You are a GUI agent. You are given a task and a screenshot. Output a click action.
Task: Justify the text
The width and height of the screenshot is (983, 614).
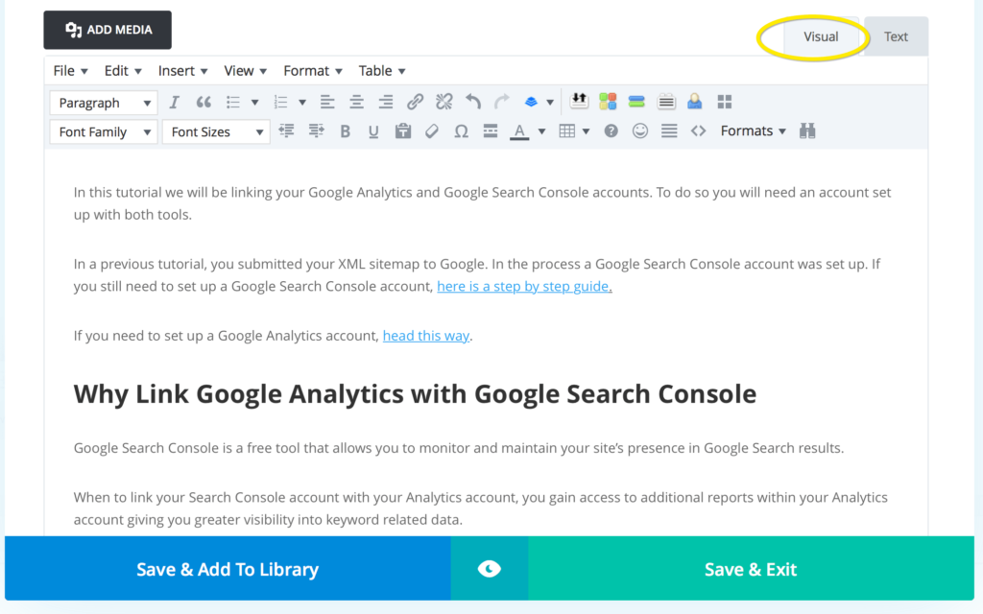click(669, 130)
